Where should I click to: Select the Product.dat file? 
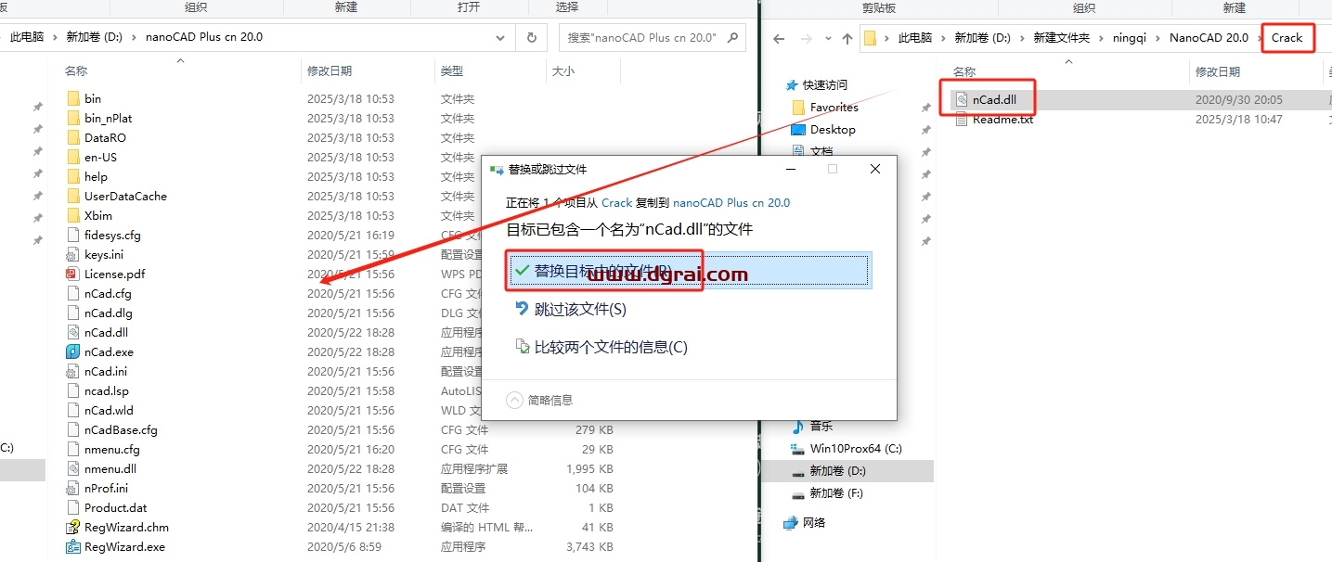coord(115,507)
